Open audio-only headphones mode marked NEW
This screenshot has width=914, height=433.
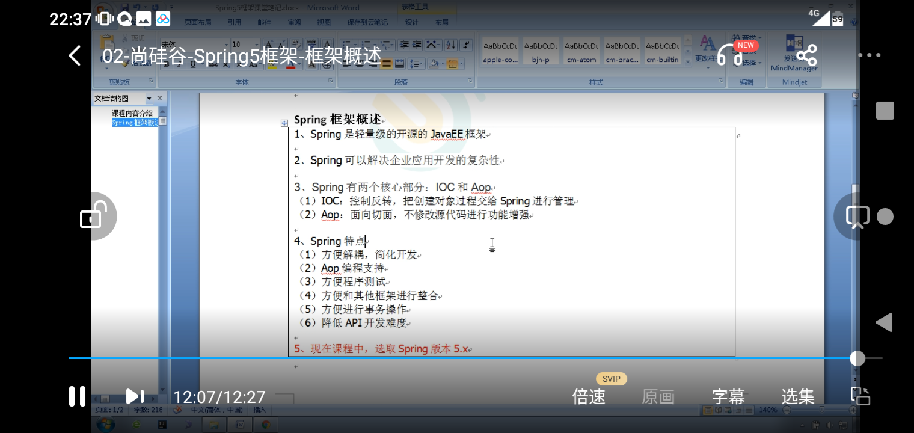click(730, 55)
